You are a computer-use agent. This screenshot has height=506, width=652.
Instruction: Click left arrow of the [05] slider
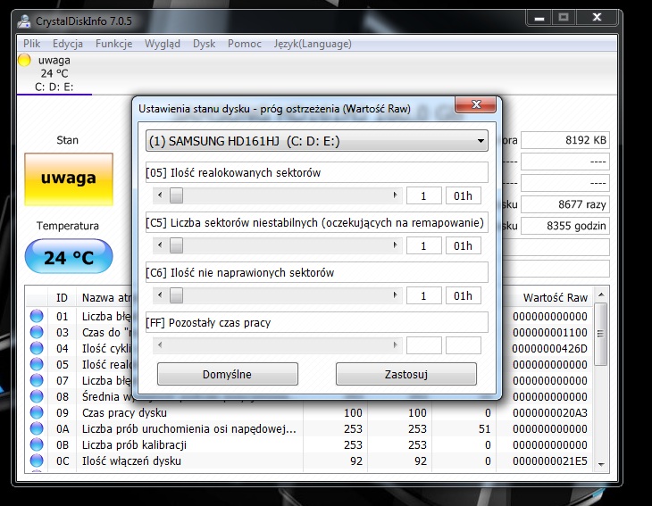click(161, 195)
